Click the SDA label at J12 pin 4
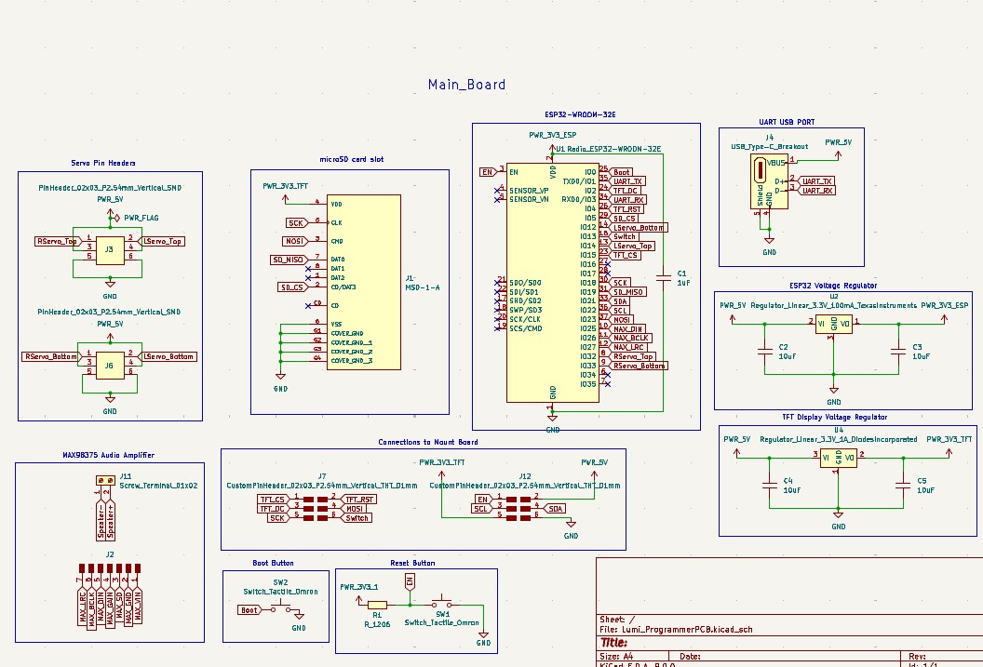This screenshot has height=667, width=983. tap(555, 509)
